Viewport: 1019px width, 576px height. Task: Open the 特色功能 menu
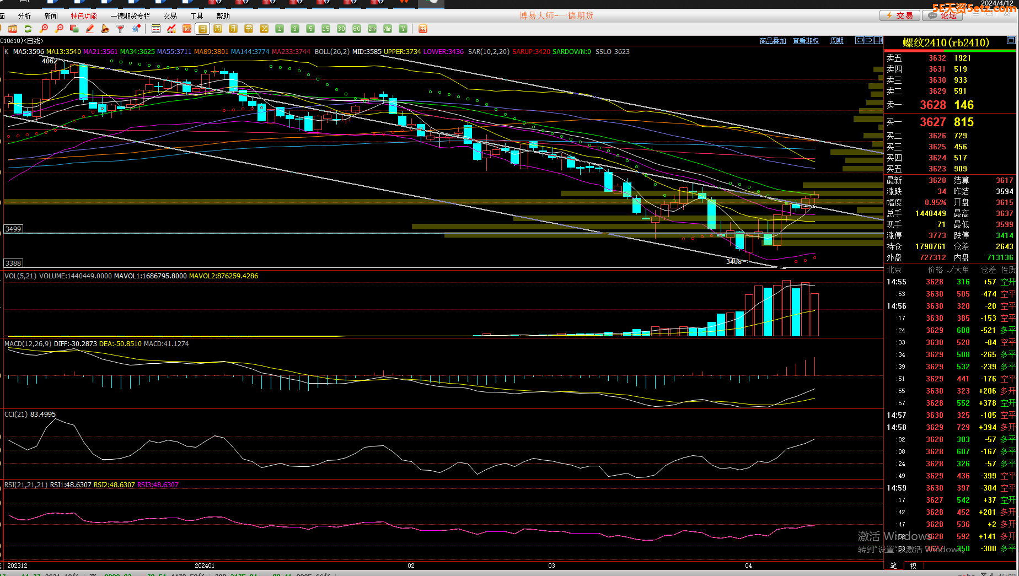[x=84, y=16]
